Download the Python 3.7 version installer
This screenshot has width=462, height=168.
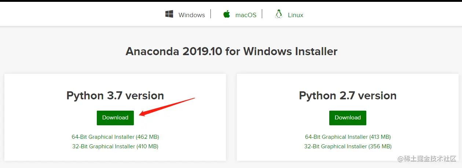pyautogui.click(x=115, y=118)
